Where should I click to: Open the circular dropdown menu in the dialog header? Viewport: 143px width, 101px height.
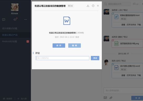93,6
